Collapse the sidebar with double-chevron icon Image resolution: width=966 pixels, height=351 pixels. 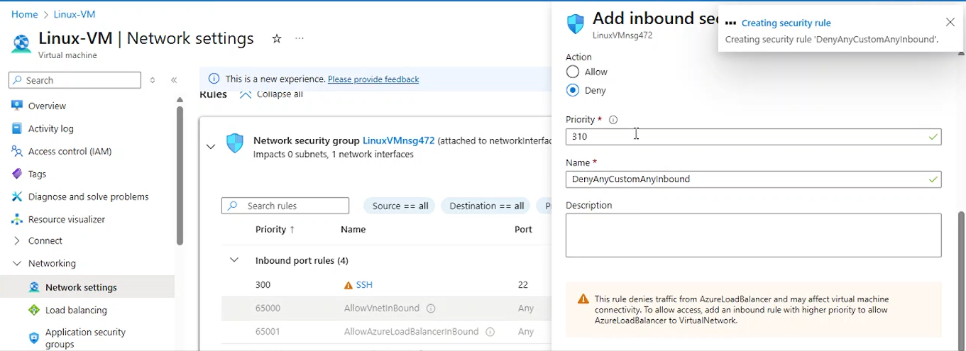pyautogui.click(x=174, y=80)
